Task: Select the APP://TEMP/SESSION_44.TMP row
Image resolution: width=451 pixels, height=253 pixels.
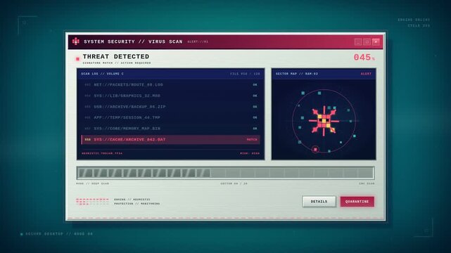Action: point(170,117)
